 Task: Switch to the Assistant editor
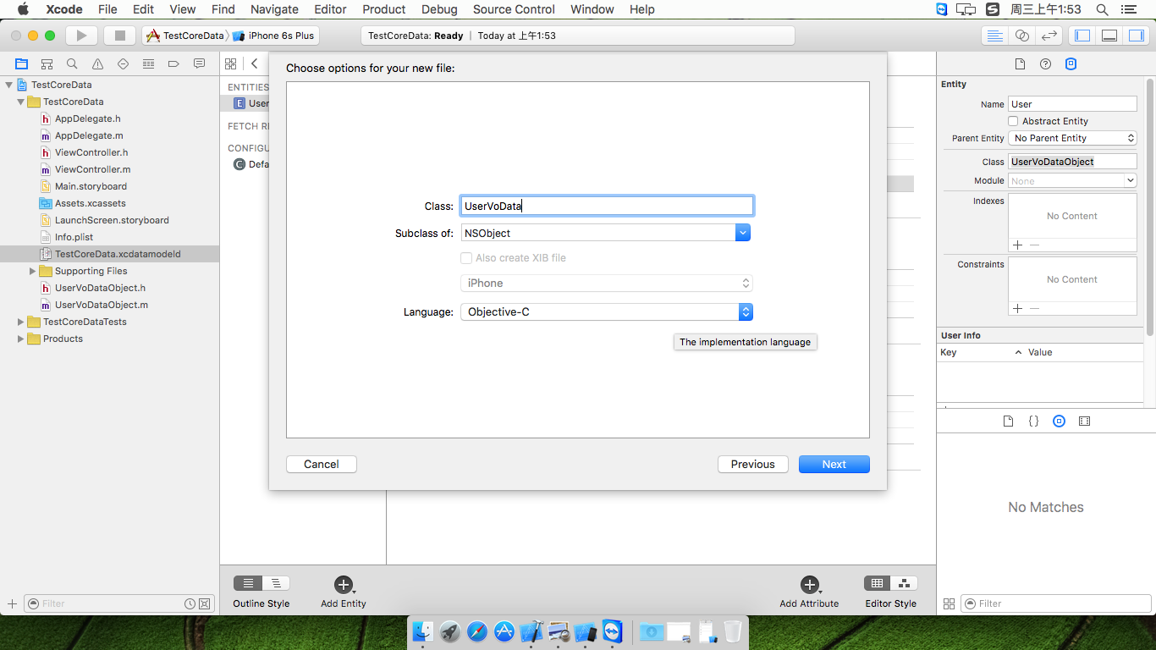click(x=1022, y=36)
